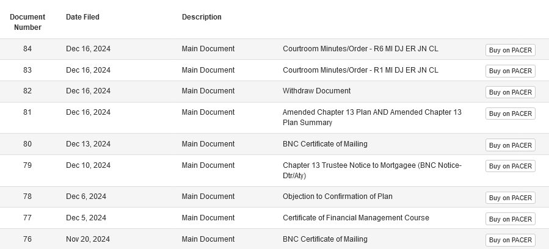The image size is (549, 249).
Task: Click the Objection to Confirmation of Plan text
Action: click(x=337, y=197)
